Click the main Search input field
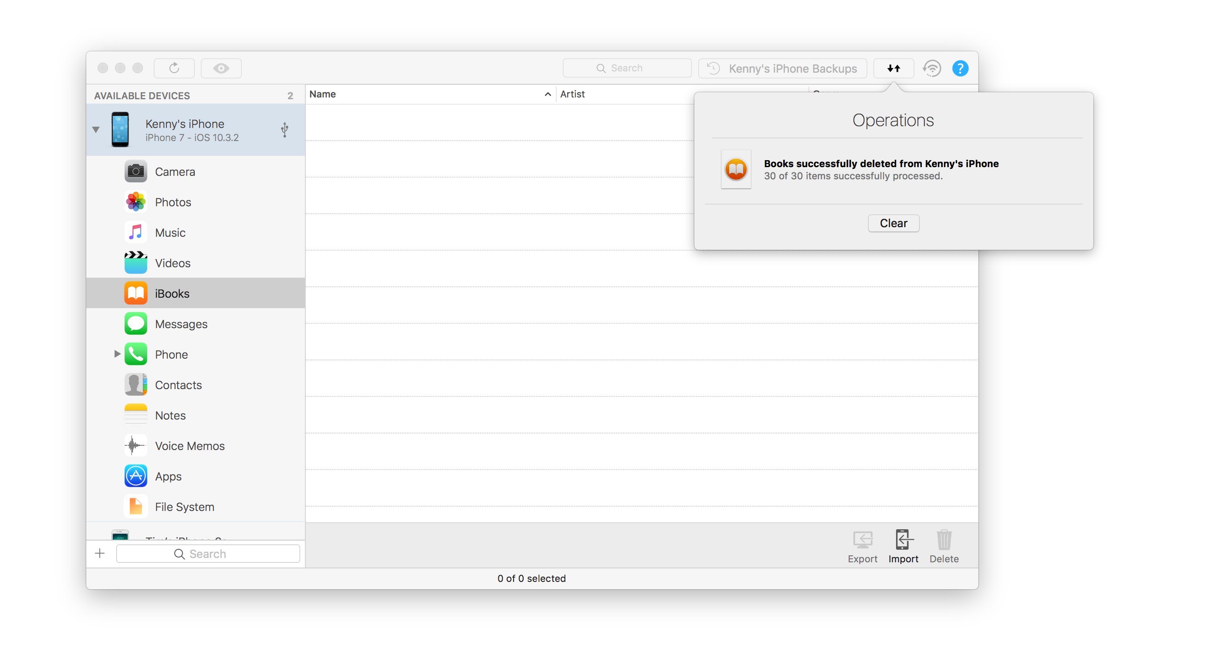This screenshot has width=1211, height=672. [x=627, y=67]
